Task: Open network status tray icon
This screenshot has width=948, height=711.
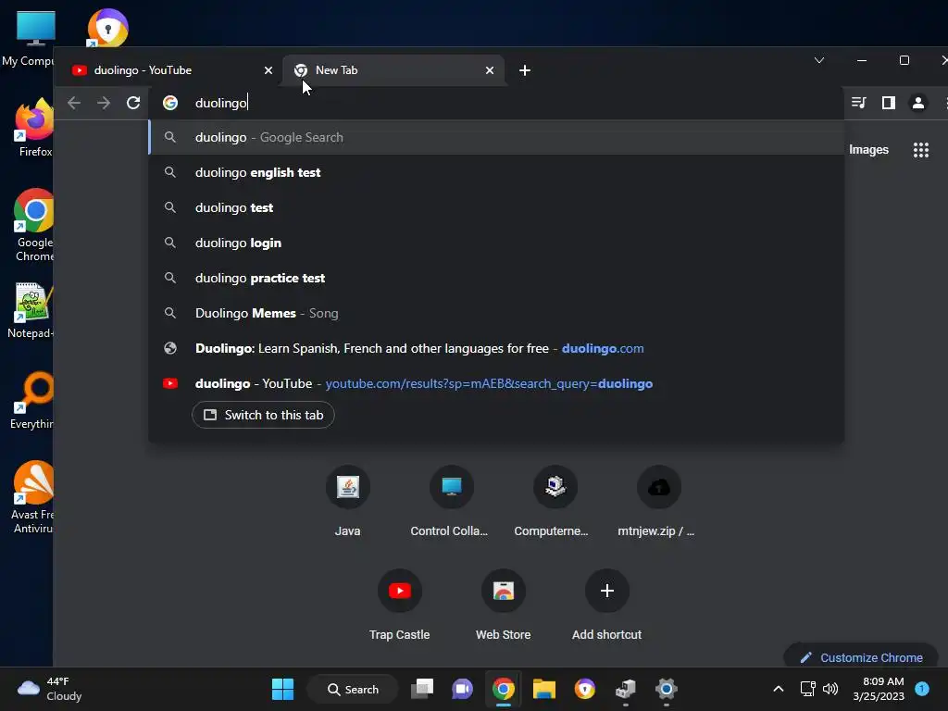Action: coord(807,689)
